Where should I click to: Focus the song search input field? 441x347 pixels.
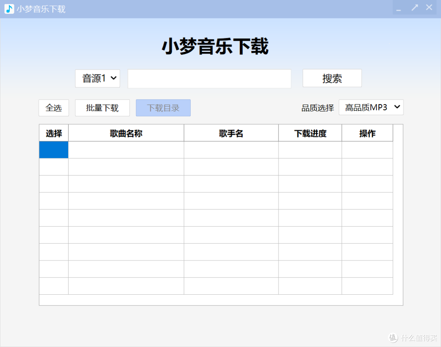coord(209,79)
